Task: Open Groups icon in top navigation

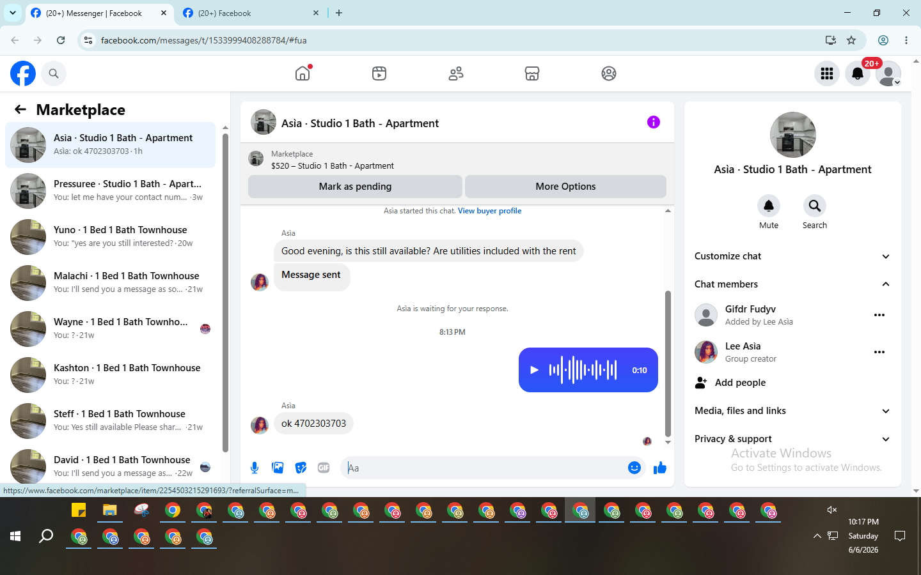Action: point(609,73)
